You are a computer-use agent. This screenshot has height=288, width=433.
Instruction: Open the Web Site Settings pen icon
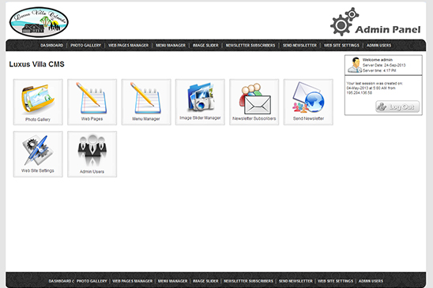38,150
